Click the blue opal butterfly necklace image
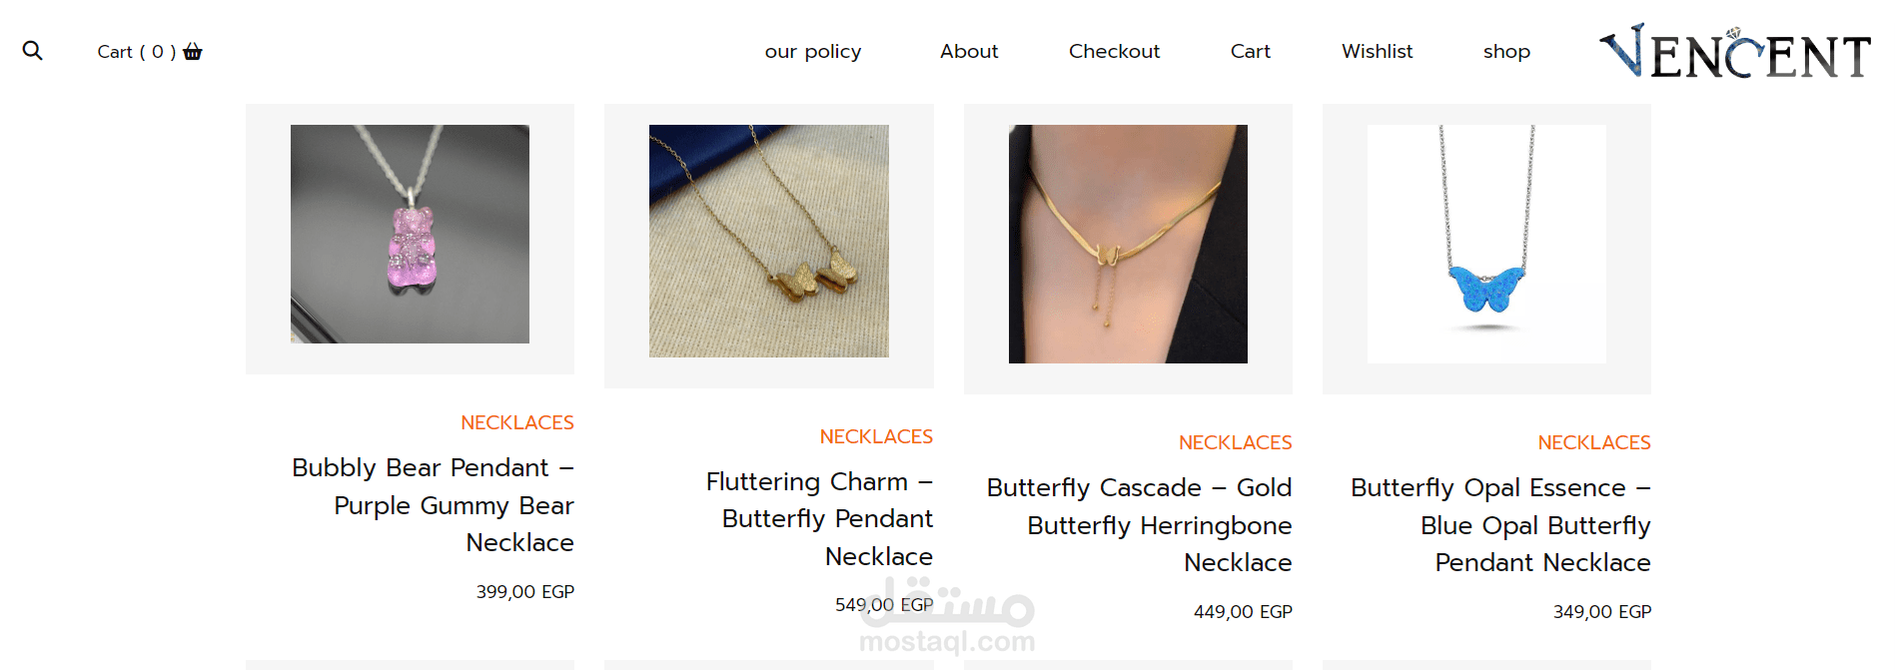Screen dimensions: 1895x670 (1486, 245)
